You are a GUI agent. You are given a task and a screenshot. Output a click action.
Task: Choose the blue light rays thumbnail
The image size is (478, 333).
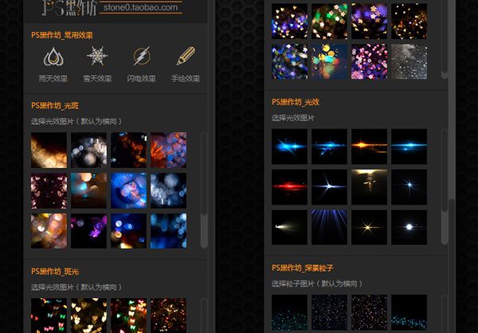pos(329,227)
